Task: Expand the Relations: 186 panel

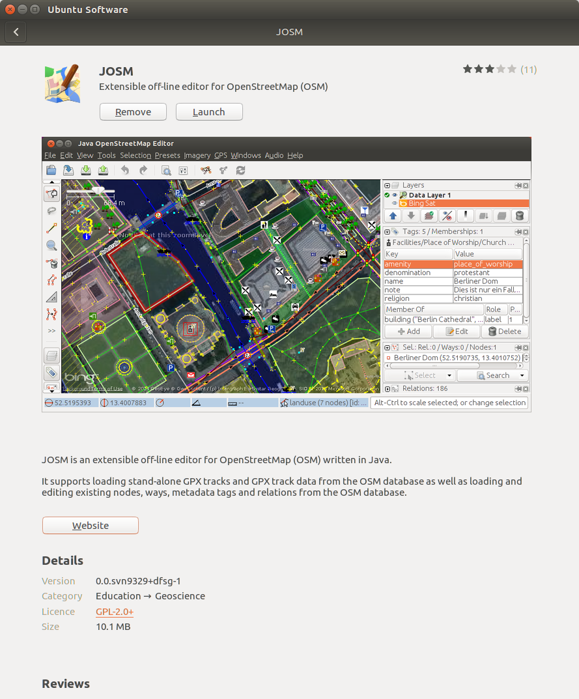Action: 388,389
